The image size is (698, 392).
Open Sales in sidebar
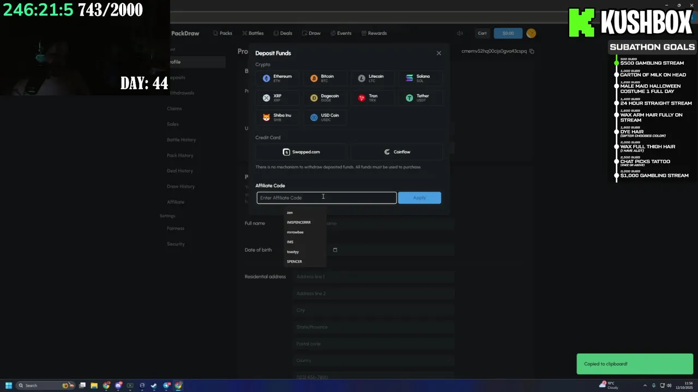point(172,124)
